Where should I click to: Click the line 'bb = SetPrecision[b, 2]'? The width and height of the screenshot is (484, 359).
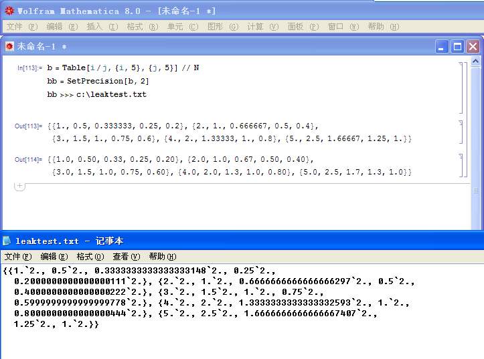click(98, 81)
